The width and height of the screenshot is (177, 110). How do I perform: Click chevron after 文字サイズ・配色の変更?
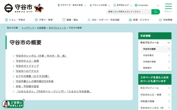click(85, 5)
